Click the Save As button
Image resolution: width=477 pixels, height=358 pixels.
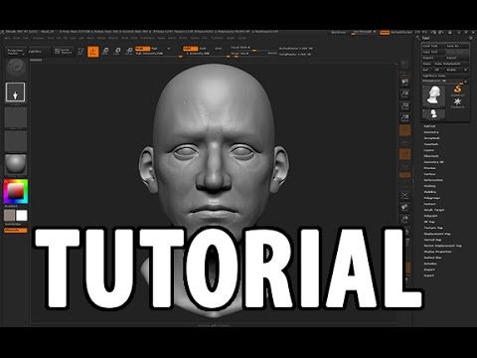pos(457,46)
